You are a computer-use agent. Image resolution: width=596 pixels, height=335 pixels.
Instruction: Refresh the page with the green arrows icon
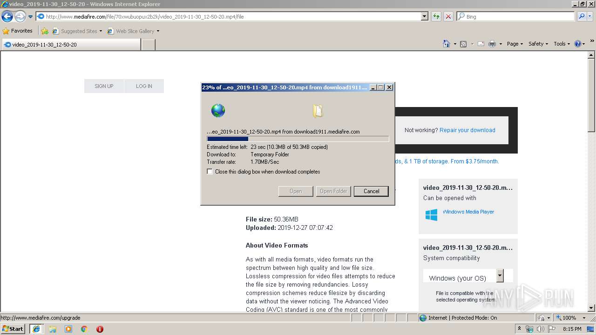436,16
